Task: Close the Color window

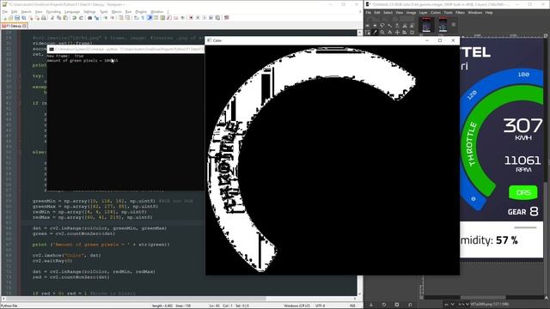Action: (453, 40)
